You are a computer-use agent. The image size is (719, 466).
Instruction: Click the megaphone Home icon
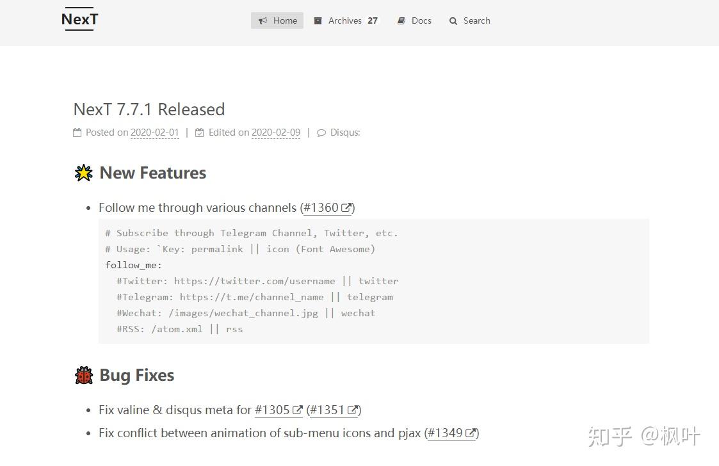point(263,21)
